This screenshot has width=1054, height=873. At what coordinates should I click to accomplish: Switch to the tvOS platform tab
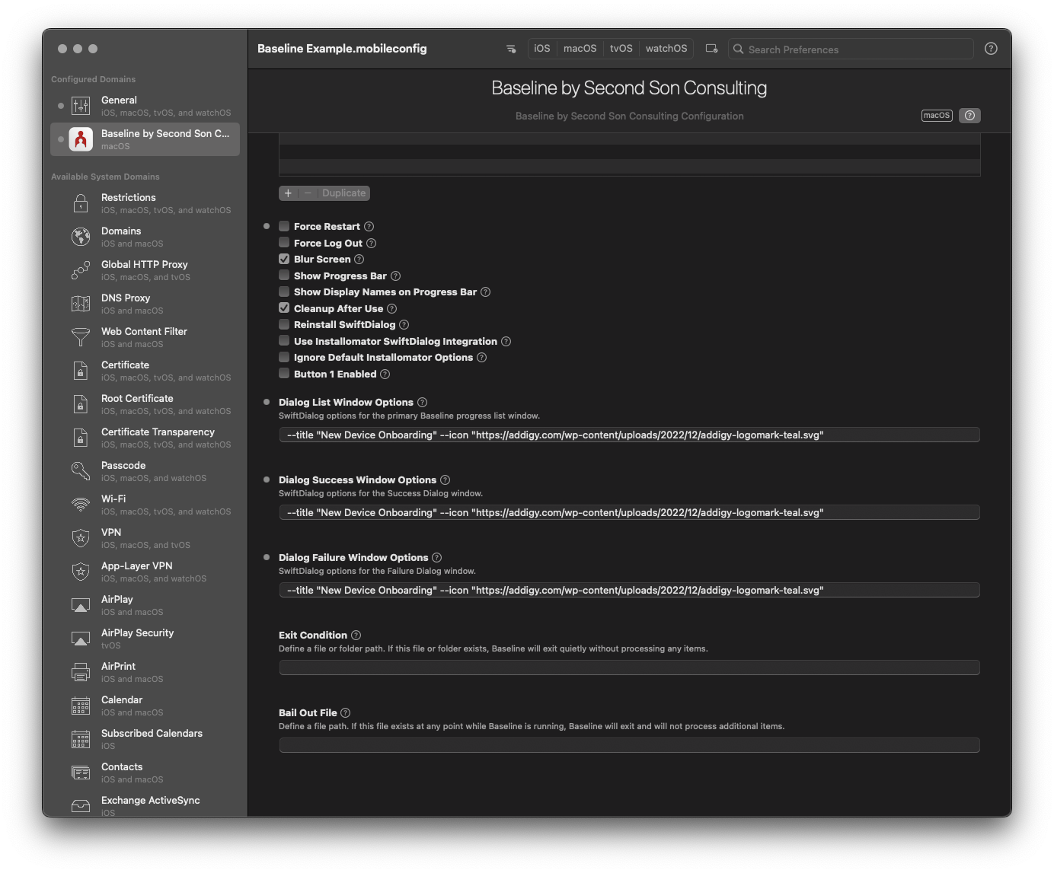(621, 49)
